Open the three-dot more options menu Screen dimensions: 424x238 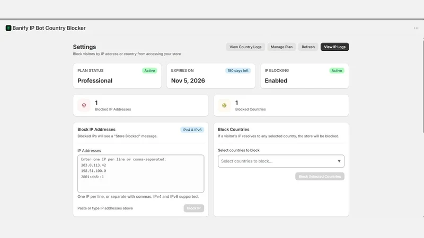pyautogui.click(x=416, y=28)
